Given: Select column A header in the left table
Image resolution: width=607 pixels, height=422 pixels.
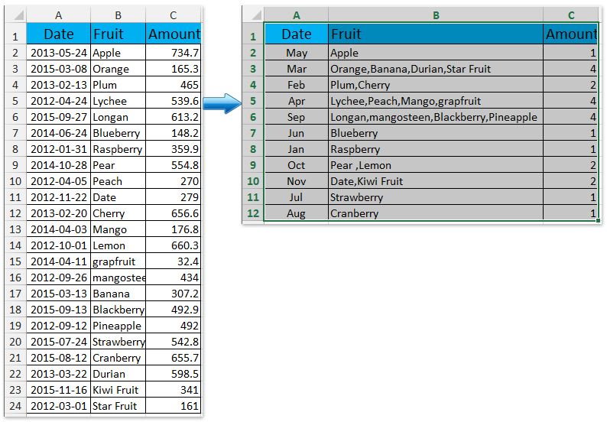Looking at the screenshot, I should 58,15.
